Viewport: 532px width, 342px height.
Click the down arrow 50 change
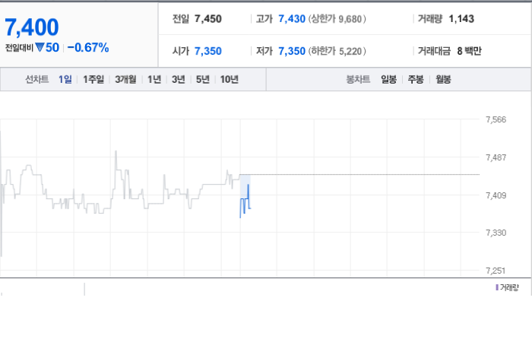pyautogui.click(x=47, y=47)
